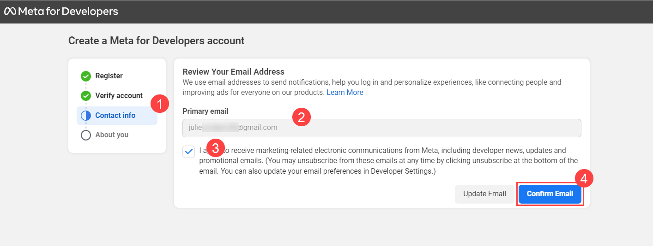Click the Primary email input field
The width and height of the screenshot is (653, 246).
[x=382, y=128]
